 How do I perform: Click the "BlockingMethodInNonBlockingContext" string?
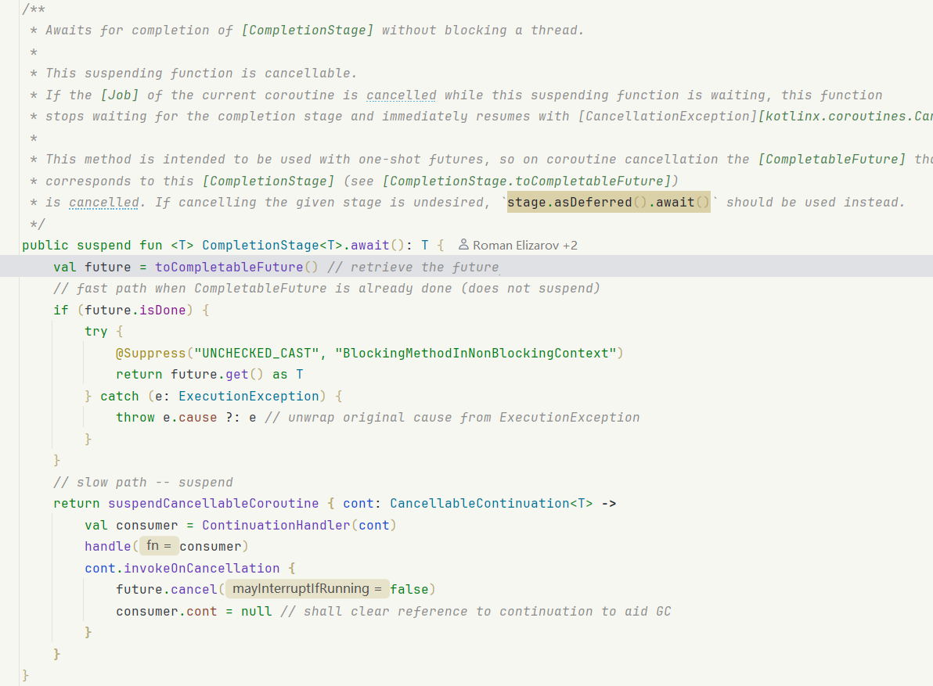(x=475, y=353)
